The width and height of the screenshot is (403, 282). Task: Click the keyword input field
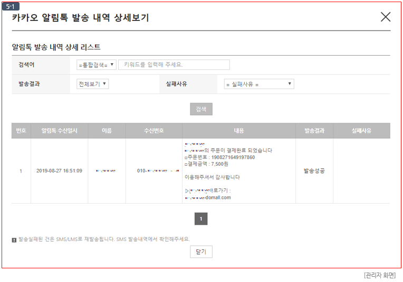coord(174,65)
